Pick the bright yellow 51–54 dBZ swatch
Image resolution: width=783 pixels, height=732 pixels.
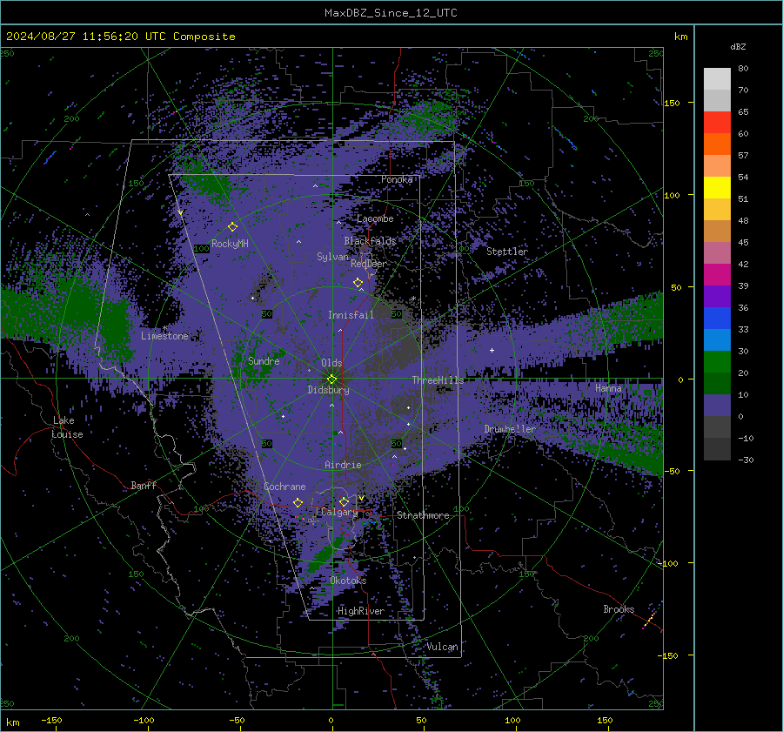tap(717, 188)
